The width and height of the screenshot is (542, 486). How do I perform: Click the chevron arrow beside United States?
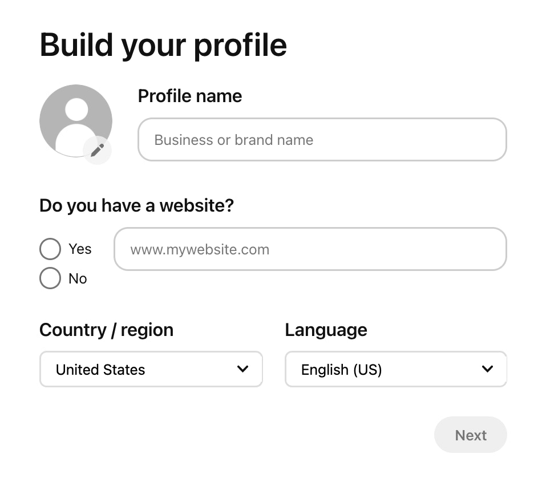243,369
